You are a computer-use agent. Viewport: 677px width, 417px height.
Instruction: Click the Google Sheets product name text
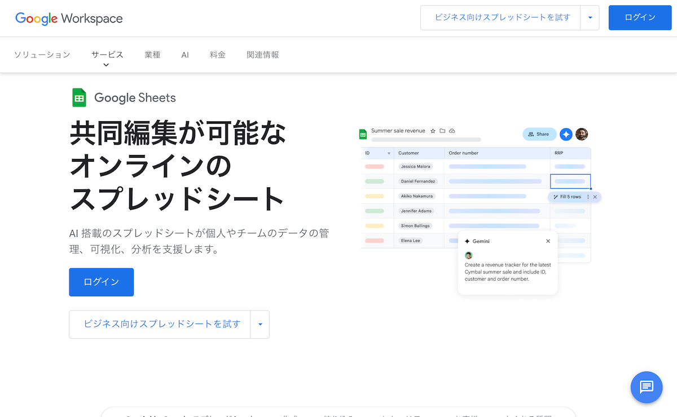(135, 97)
